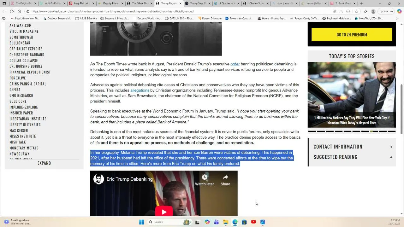The width and height of the screenshot is (404, 227).
Task: Expand the Suggested Reading section
Action: coord(391,157)
